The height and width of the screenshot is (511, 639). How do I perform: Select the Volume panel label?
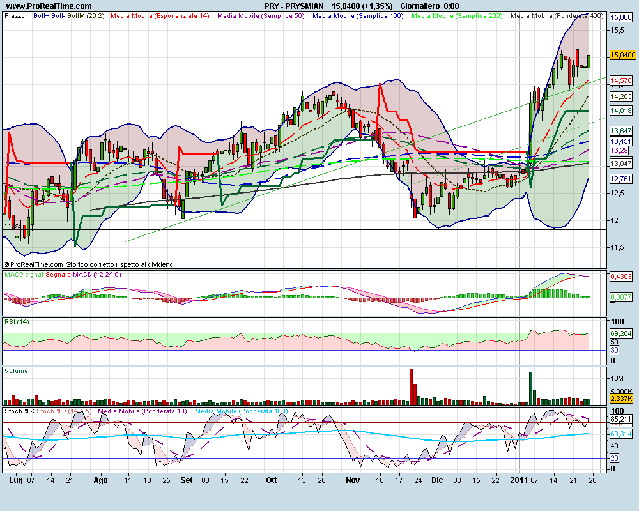point(17,371)
